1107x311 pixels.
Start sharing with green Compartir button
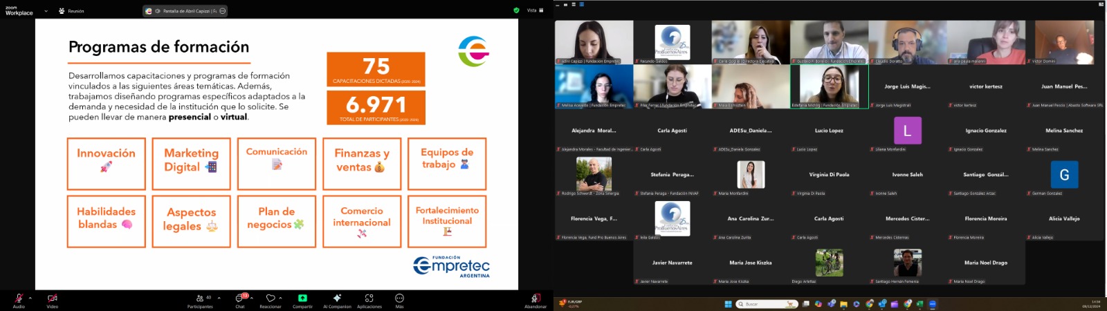[302, 299]
